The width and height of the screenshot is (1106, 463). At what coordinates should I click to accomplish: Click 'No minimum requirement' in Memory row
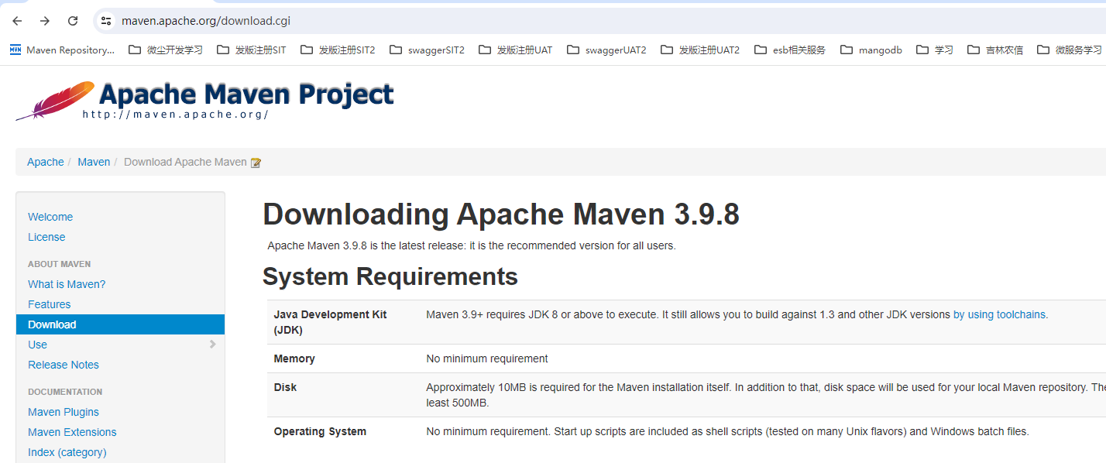point(487,358)
